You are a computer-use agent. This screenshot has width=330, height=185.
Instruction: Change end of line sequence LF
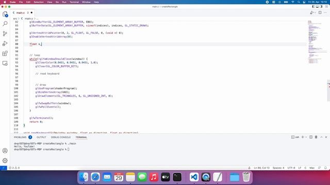(300, 168)
